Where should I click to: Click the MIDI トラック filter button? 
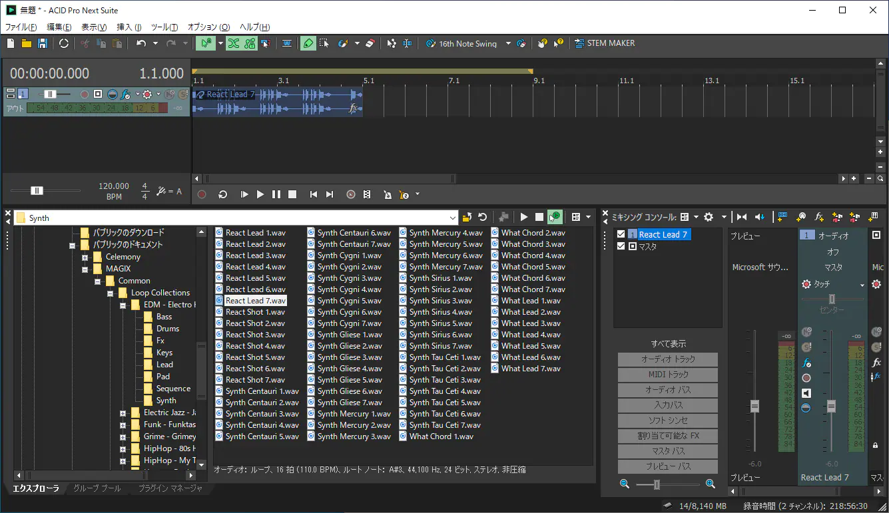(x=667, y=375)
